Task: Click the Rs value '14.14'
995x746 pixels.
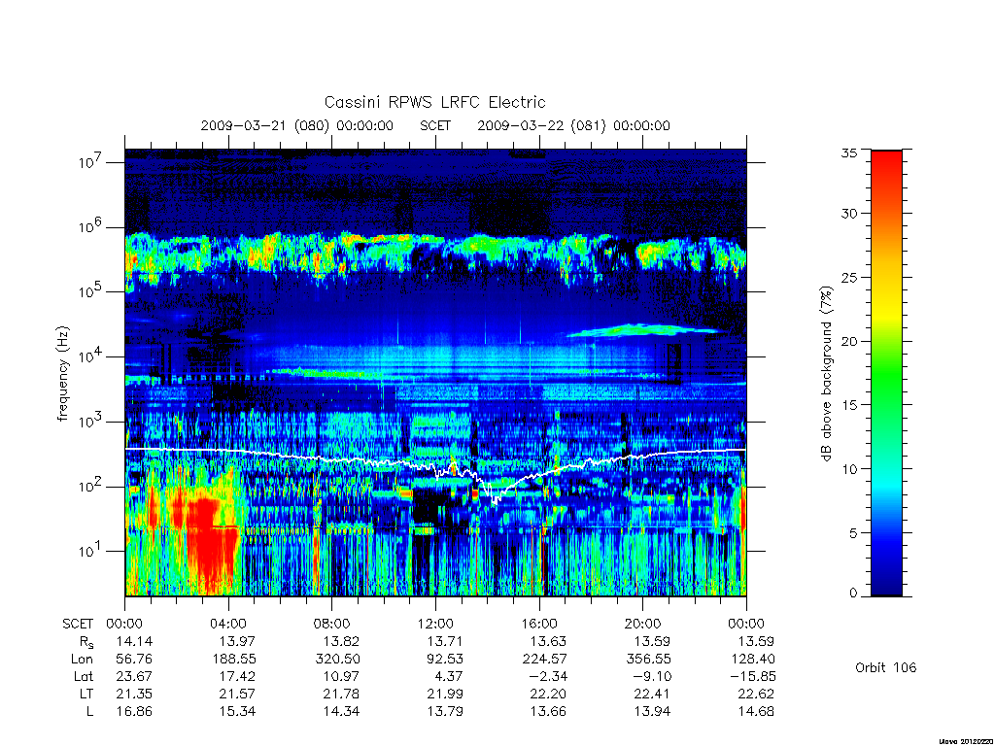Action: 134,641
